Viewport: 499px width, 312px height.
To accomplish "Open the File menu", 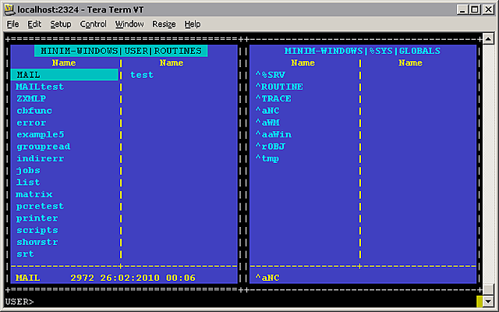I will coord(12,24).
